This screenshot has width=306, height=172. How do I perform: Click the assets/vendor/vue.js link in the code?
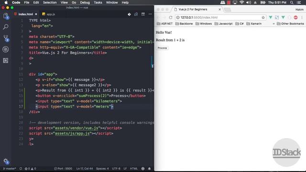pyautogui.click(x=76, y=128)
